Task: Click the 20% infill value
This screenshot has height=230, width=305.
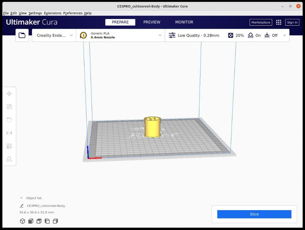Action: click(240, 35)
